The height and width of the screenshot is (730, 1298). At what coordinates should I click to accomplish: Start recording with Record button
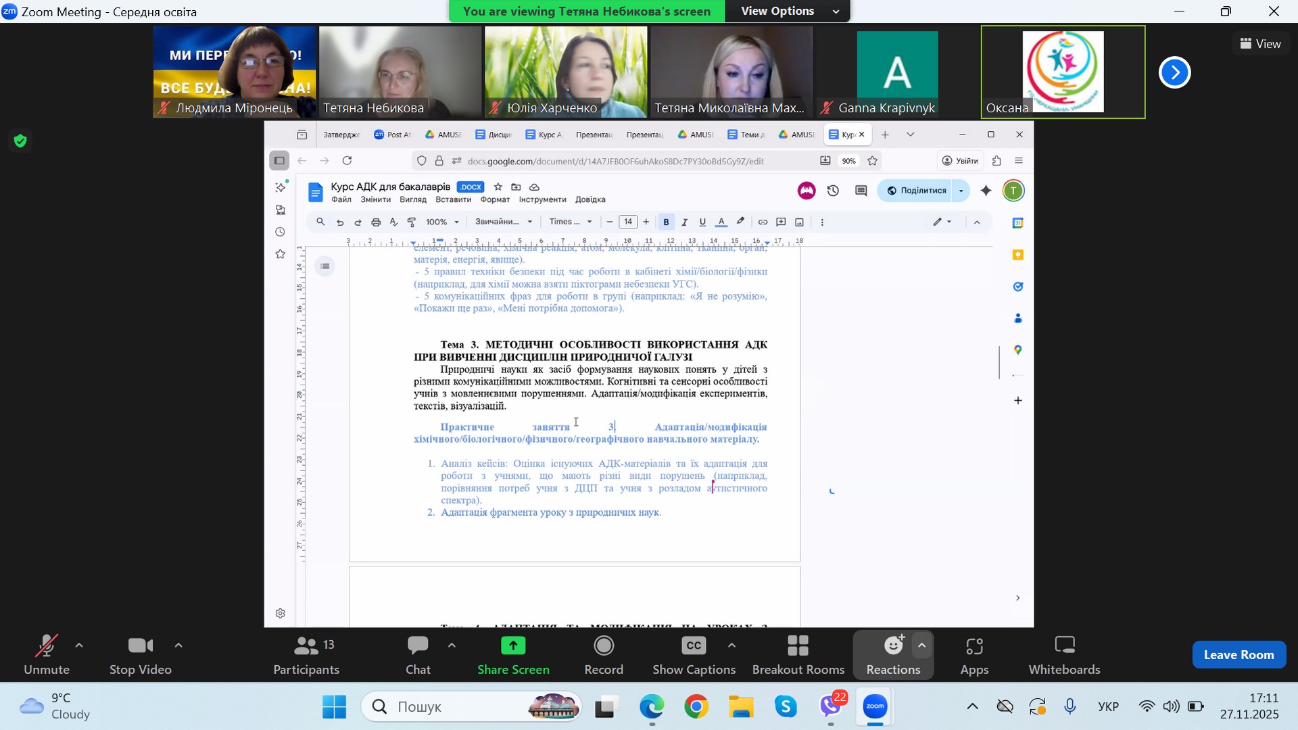click(603, 655)
